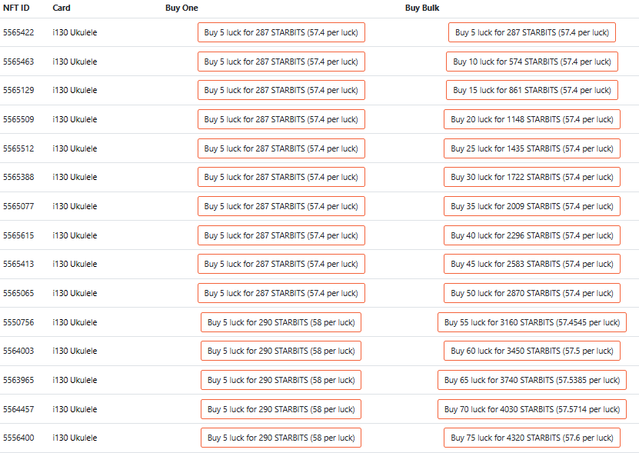Buy 50 luck for 2870 STARBITS
The width and height of the screenshot is (639, 453).
[x=531, y=293]
